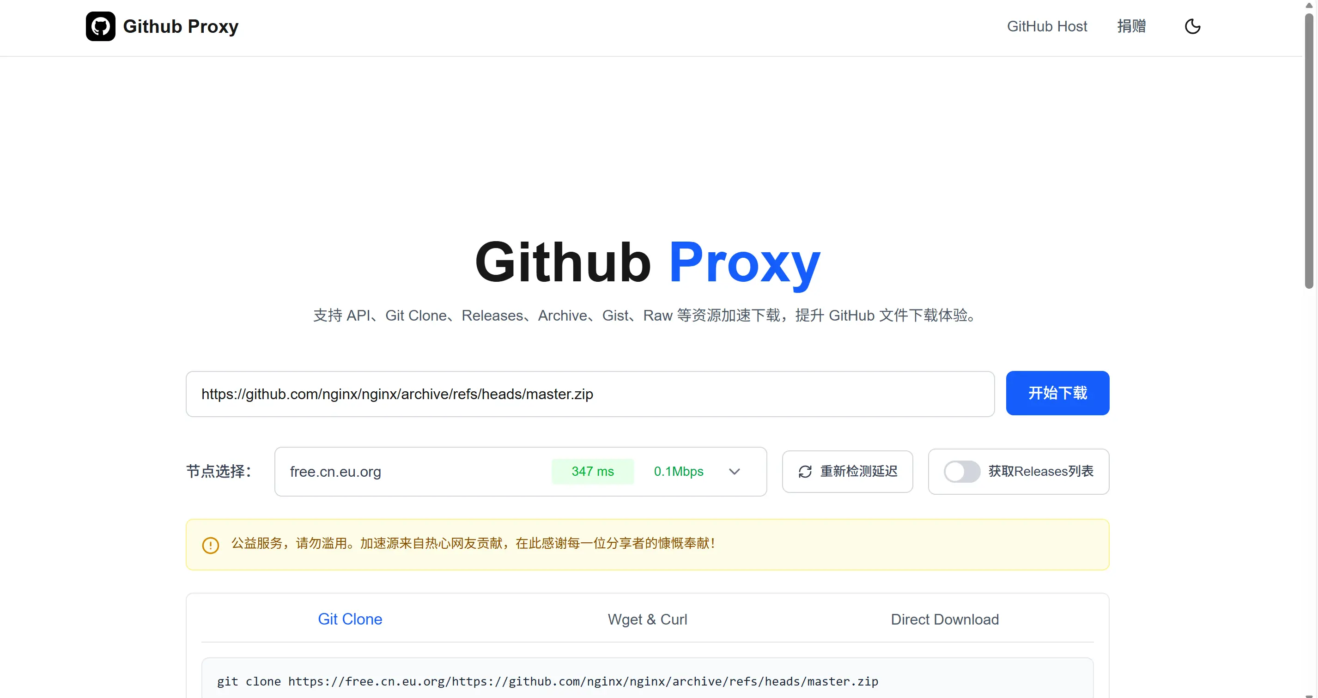Click the 获取Releases列表 label text
Image resolution: width=1318 pixels, height=698 pixels.
[1041, 471]
